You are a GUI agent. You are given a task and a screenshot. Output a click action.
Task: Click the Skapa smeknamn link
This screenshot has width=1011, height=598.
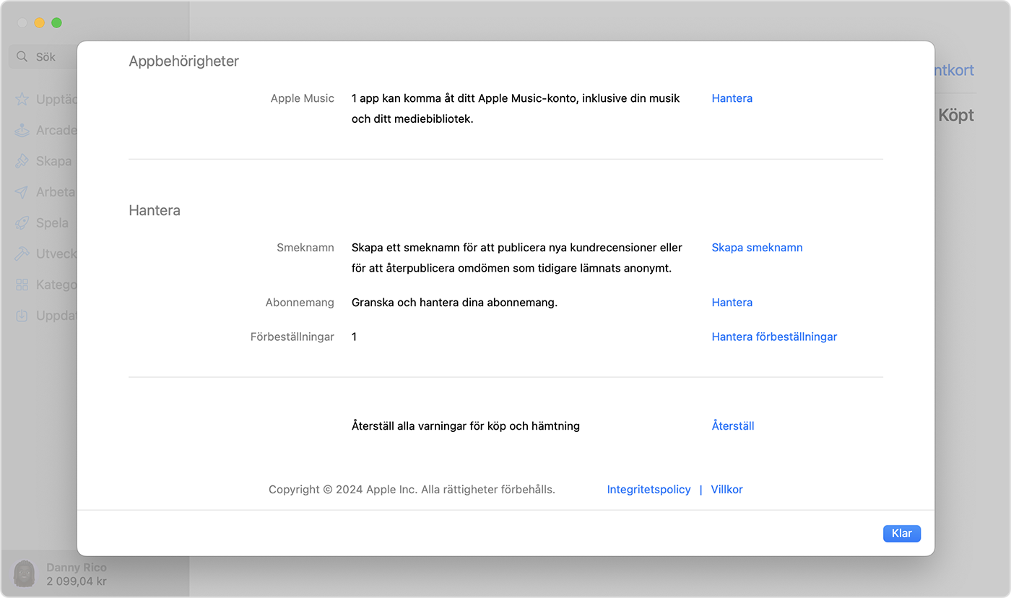coord(757,248)
